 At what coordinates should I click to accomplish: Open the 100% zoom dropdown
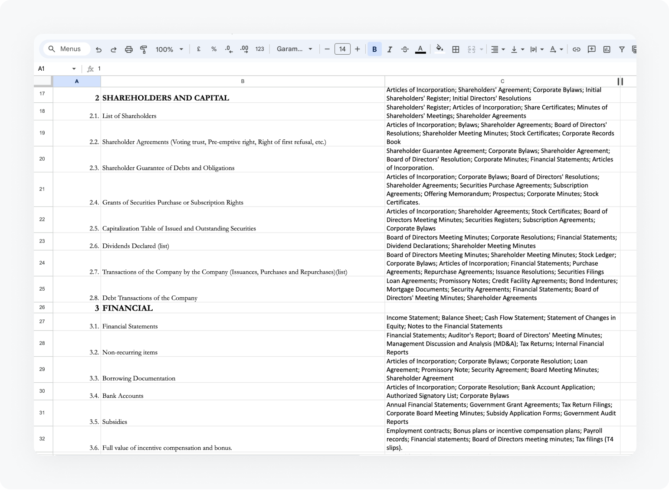pyautogui.click(x=169, y=49)
